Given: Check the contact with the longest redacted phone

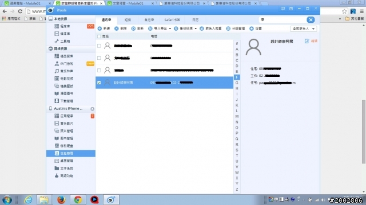Looking at the screenshot, I should 99,70.
